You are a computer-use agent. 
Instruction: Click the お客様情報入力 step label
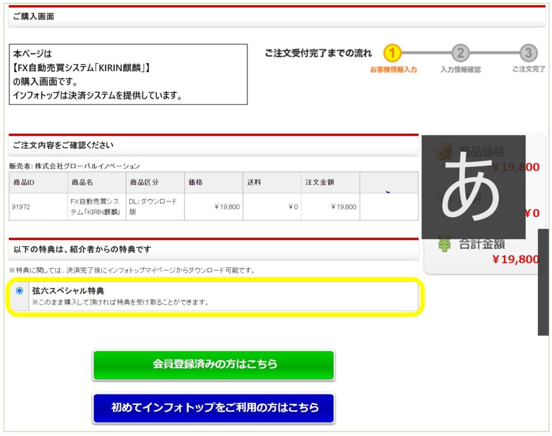click(x=394, y=70)
